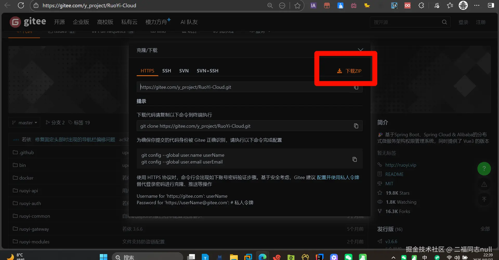The height and width of the screenshot is (260, 499).
Task: Open 模力方舟 in the top navigation
Action: click(156, 22)
